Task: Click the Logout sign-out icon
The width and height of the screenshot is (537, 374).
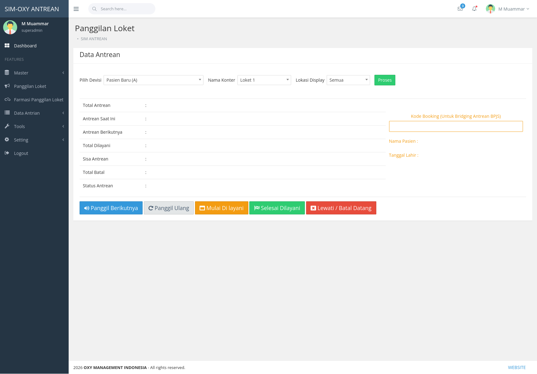Action: [7, 153]
